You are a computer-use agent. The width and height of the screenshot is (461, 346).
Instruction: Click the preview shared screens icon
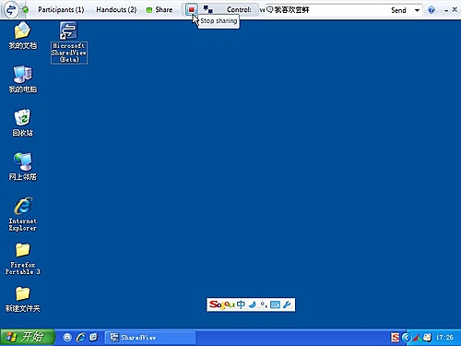[208, 10]
